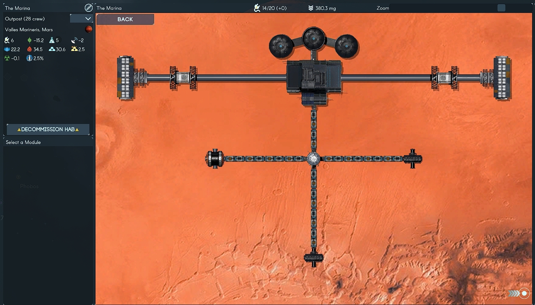Open the dropdown beside Outpost crew count

(x=82, y=18)
